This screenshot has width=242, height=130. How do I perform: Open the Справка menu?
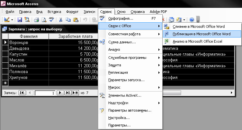137,12
